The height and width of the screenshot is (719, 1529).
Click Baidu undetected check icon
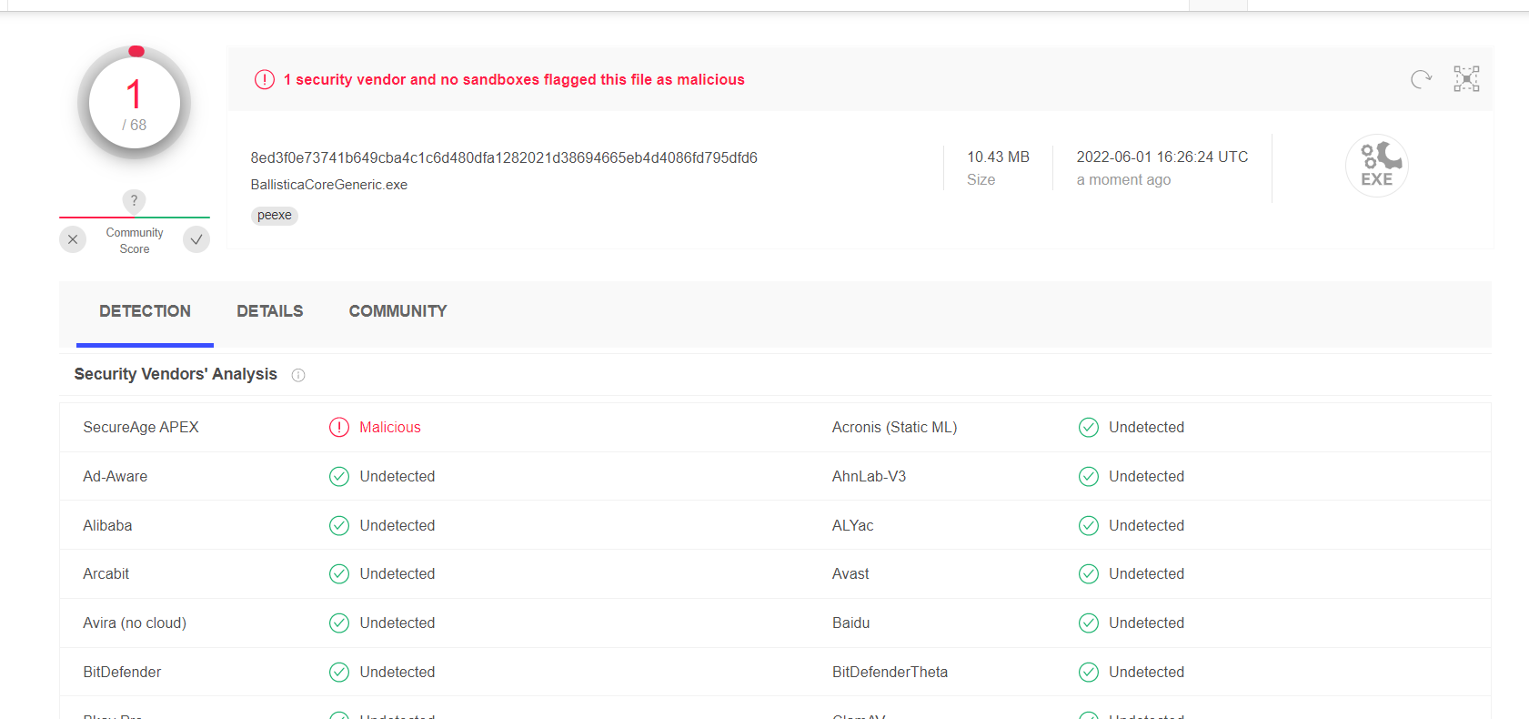tap(1089, 623)
